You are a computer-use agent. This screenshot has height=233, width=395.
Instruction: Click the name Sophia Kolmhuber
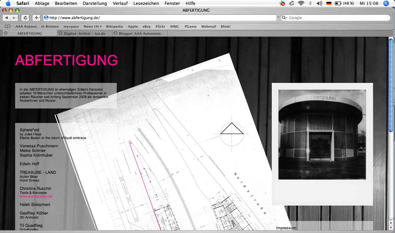(x=36, y=155)
